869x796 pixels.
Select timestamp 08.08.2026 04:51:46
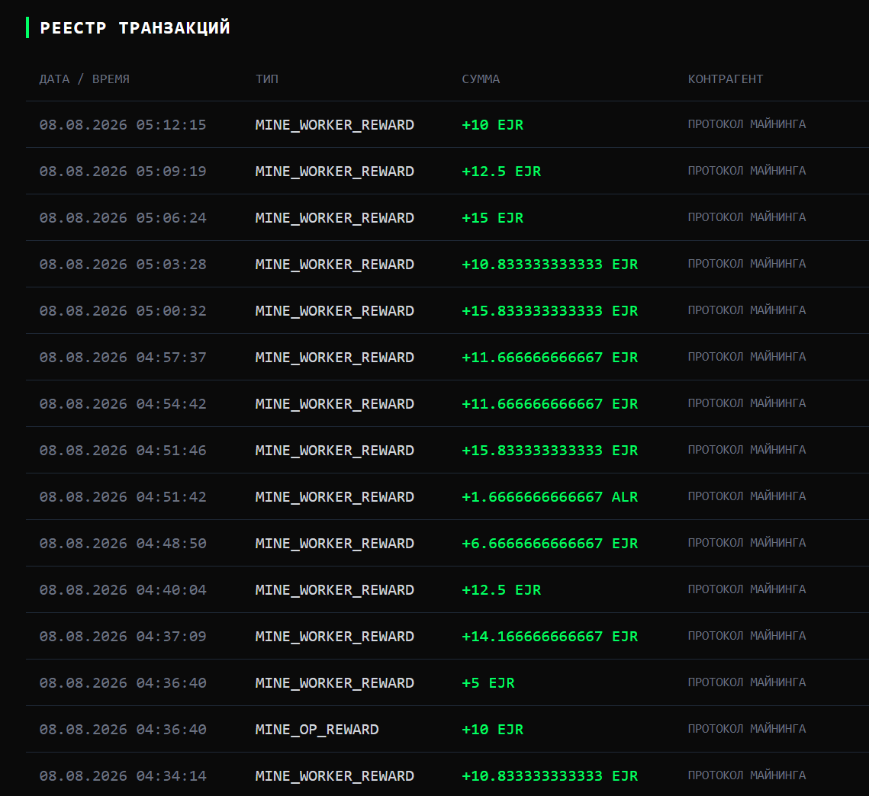point(123,451)
